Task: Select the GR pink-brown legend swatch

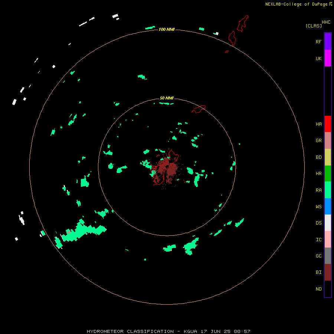Action: [x=328, y=141]
